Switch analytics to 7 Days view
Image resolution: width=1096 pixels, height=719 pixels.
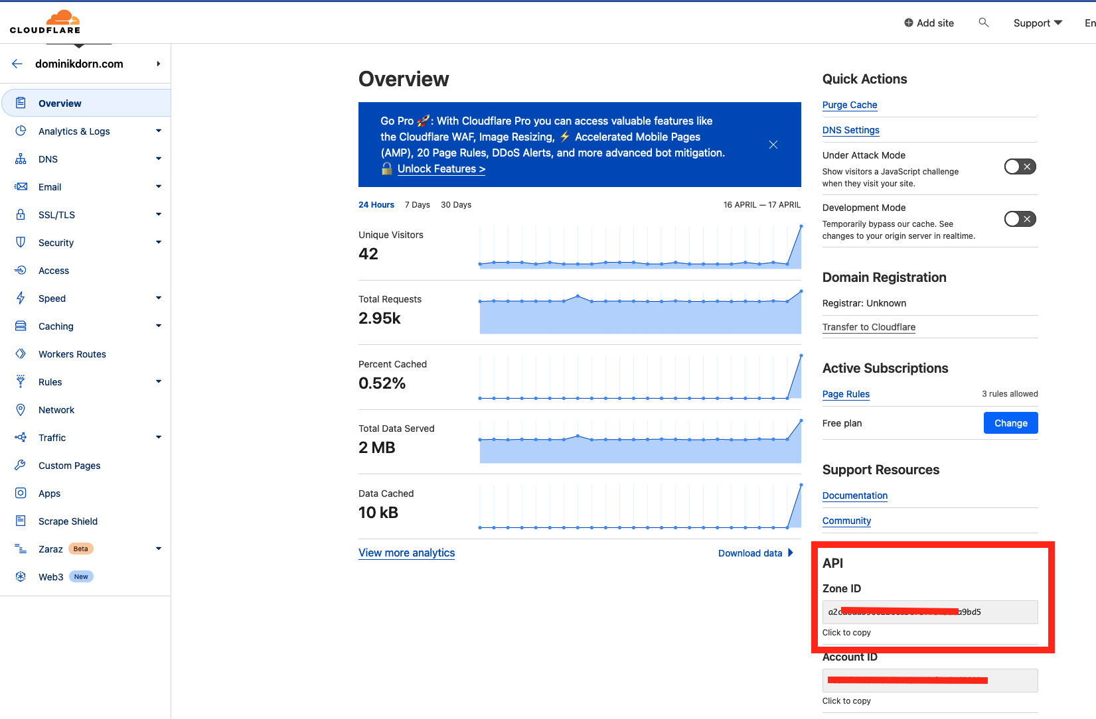[x=417, y=204]
